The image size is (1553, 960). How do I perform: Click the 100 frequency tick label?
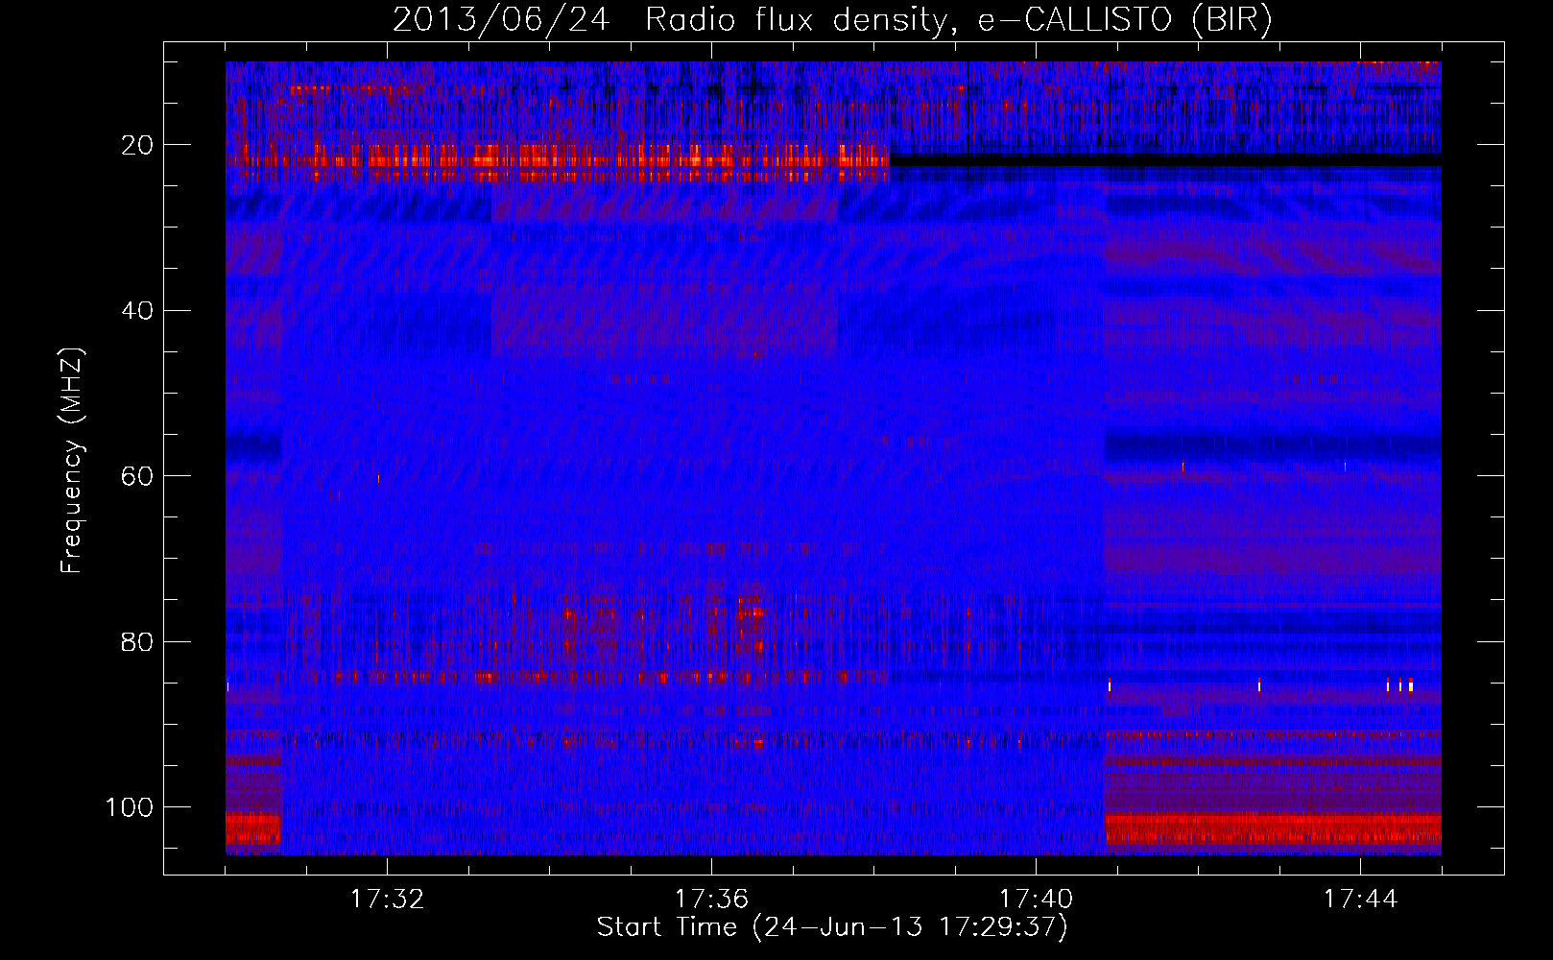pos(130,807)
